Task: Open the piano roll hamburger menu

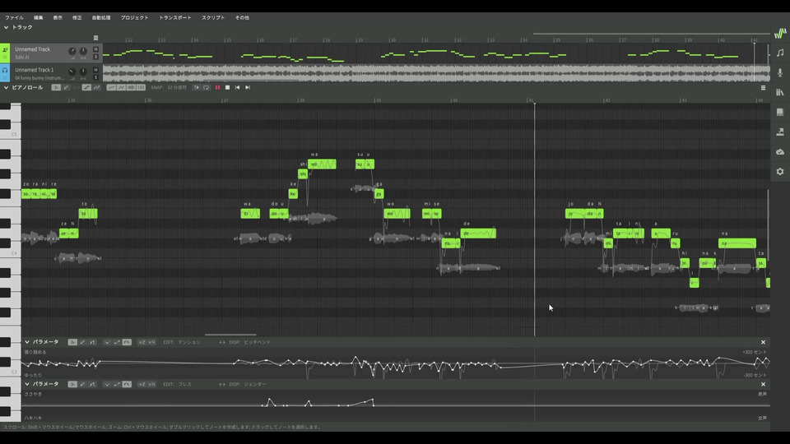Action: (x=764, y=88)
